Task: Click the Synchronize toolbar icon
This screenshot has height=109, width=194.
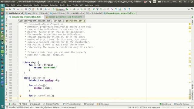Action: pyautogui.click(x=14, y=9)
